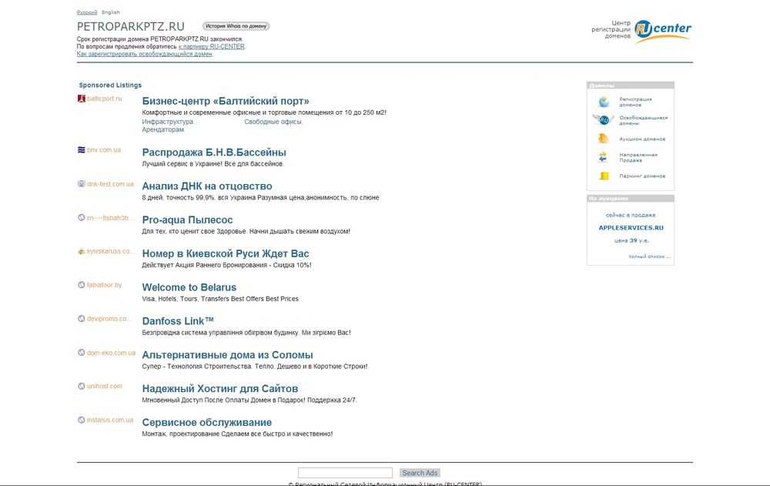Focus the search ads input field
The width and height of the screenshot is (770, 486).
tap(345, 473)
